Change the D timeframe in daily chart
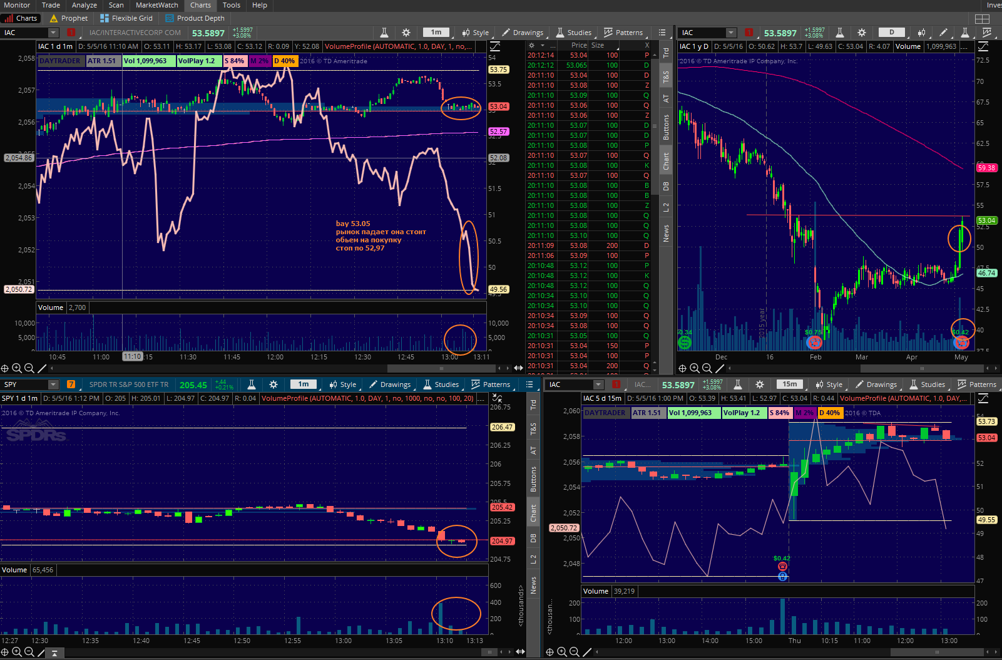The image size is (1002, 660). [892, 33]
